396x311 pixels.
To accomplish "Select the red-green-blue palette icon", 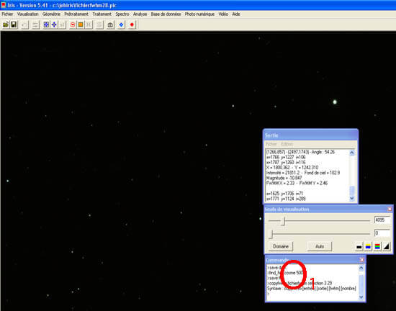I will 377,246.
